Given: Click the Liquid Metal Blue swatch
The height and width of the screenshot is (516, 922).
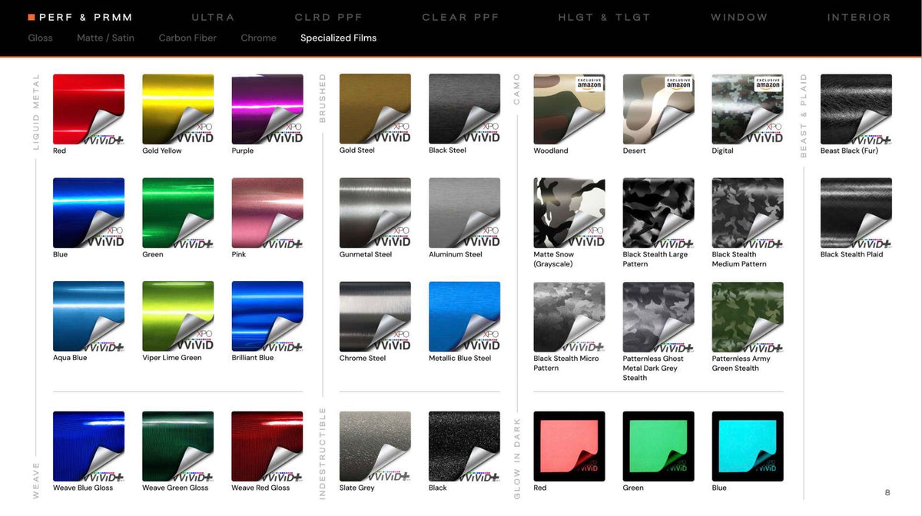Looking at the screenshot, I should pos(88,213).
